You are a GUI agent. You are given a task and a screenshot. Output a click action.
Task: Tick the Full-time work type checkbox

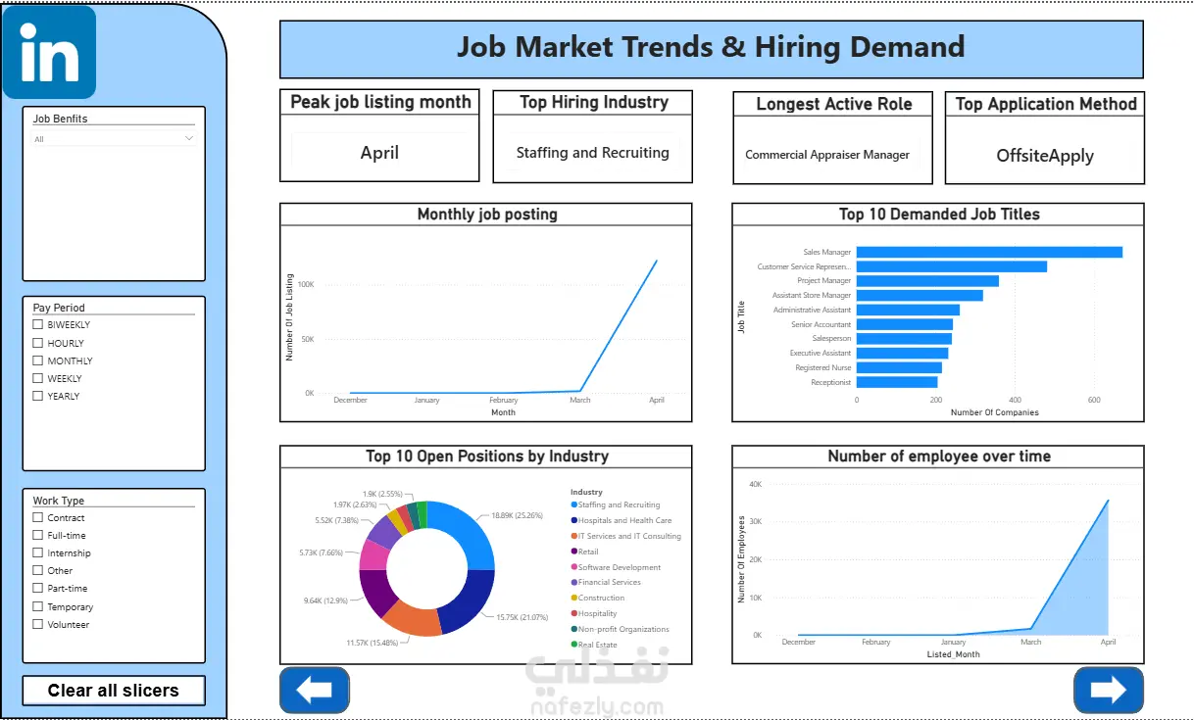click(x=38, y=535)
